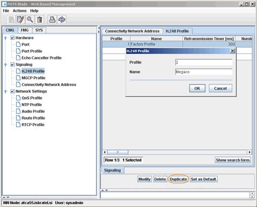Image resolution: width=257 pixels, height=207 pixels.
Task: Select the MGCP Profile document icon
Action: 18,78
